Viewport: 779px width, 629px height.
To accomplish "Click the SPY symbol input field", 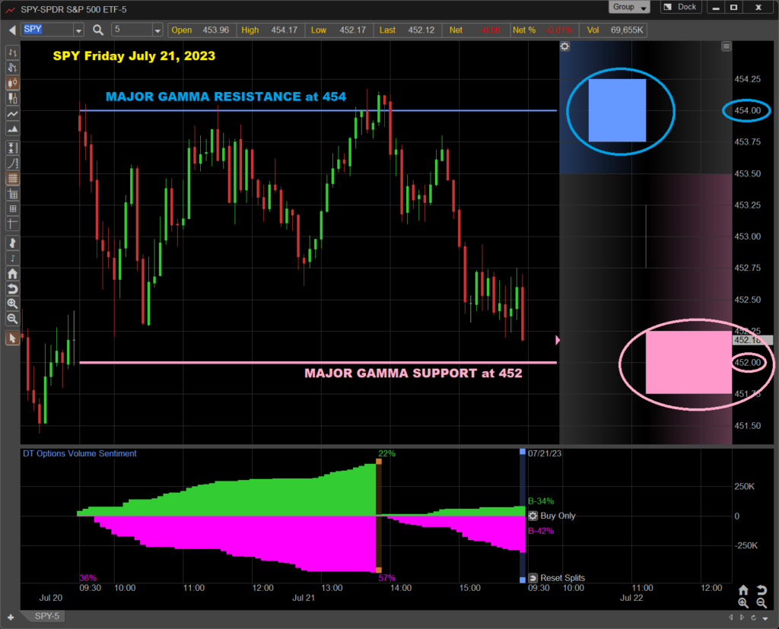I will point(47,30).
